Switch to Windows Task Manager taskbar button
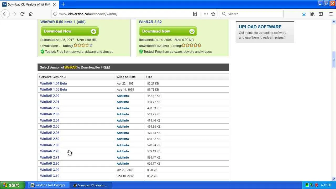Screen dimensions: 336x189 (48, 185)
